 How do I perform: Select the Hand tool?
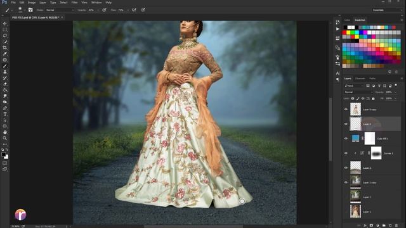pos(4,132)
